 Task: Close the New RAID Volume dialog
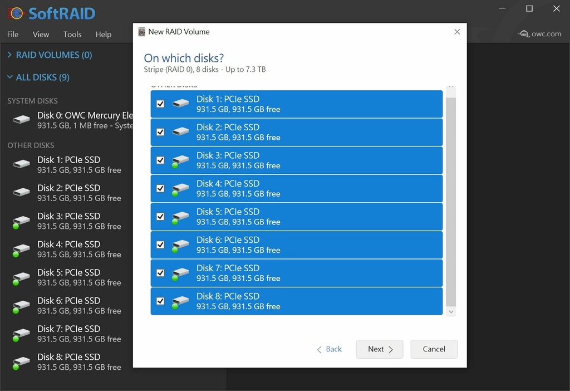click(x=457, y=32)
